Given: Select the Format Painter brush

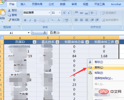Looking at the screenshot, I should pyautogui.click(x=14, y=20).
